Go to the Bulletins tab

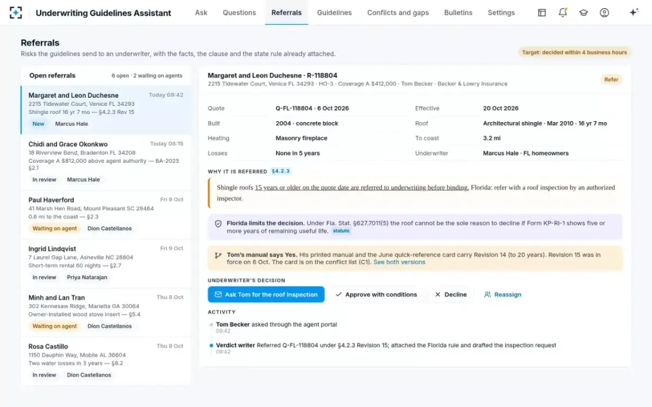[458, 12]
